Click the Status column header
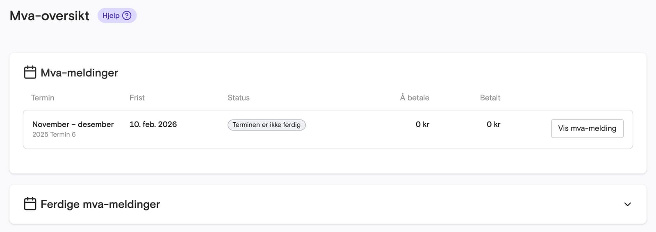 point(239,98)
